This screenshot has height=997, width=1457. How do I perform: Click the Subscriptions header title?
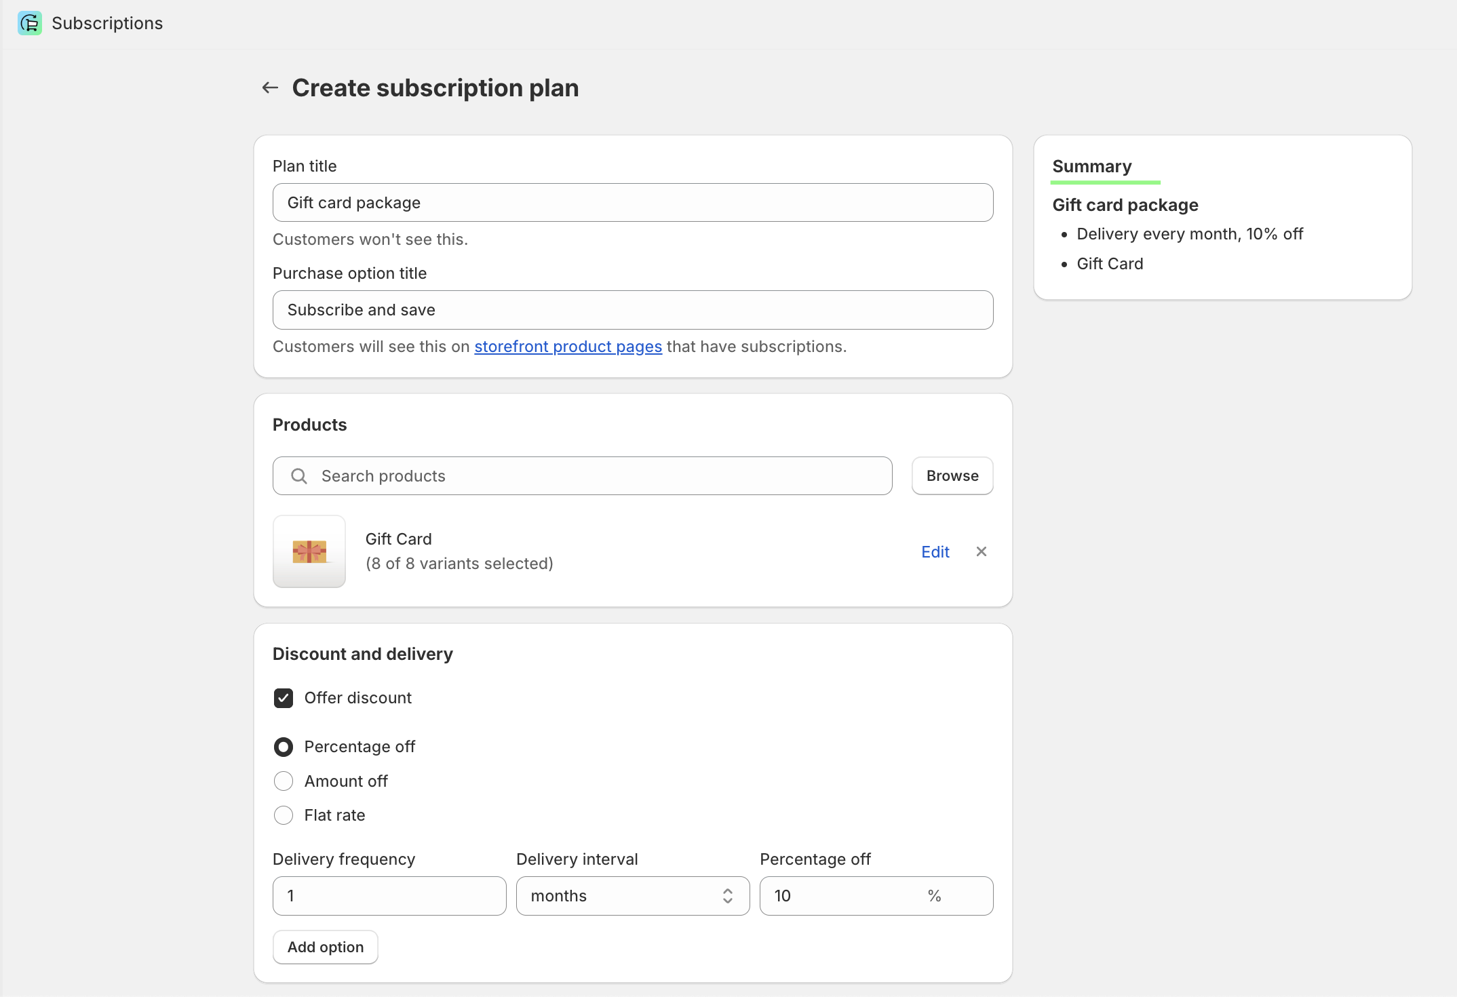107,23
